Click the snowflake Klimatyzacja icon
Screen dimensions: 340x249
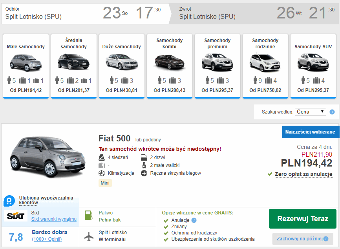coord(101,173)
